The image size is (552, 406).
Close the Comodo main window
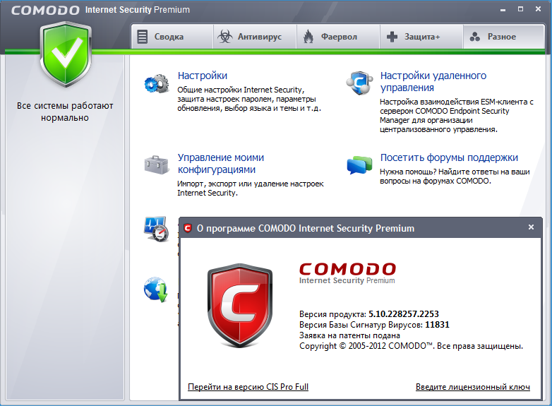pyautogui.click(x=539, y=9)
